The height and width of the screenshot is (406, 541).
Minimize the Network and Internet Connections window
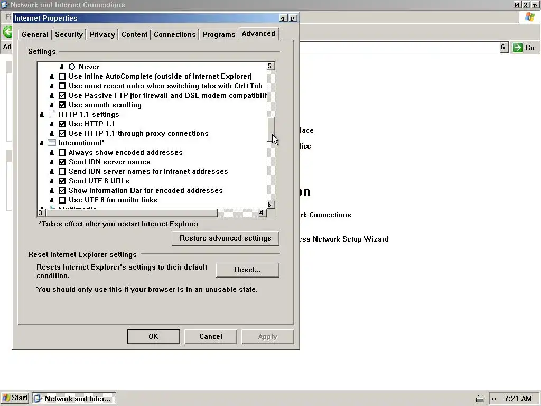click(x=517, y=5)
